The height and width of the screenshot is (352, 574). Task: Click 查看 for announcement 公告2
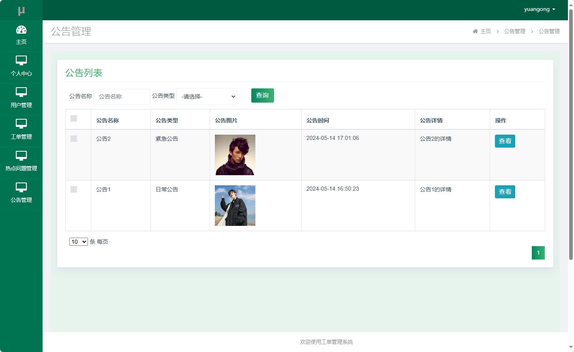click(505, 141)
